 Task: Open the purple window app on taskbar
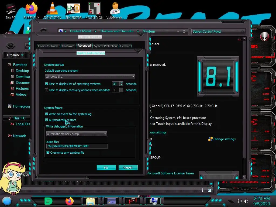click(112, 201)
